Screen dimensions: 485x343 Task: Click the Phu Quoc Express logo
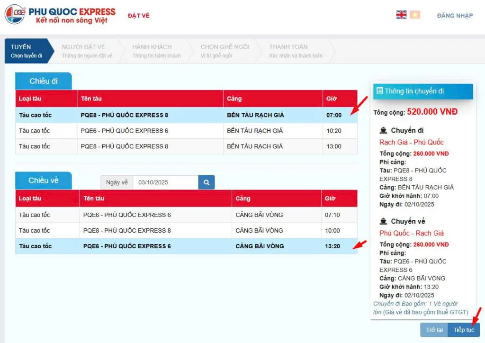[60, 15]
